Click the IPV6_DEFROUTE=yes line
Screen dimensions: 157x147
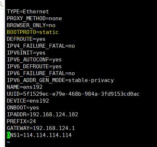pos(34,66)
